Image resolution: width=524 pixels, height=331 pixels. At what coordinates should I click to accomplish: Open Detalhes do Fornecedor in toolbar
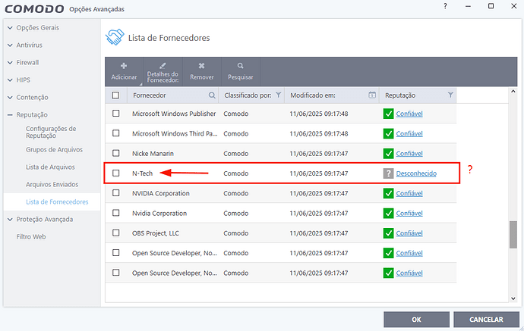click(163, 71)
